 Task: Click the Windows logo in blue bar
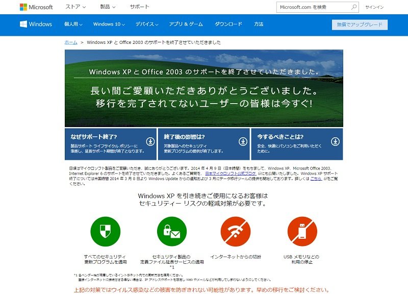(36, 24)
